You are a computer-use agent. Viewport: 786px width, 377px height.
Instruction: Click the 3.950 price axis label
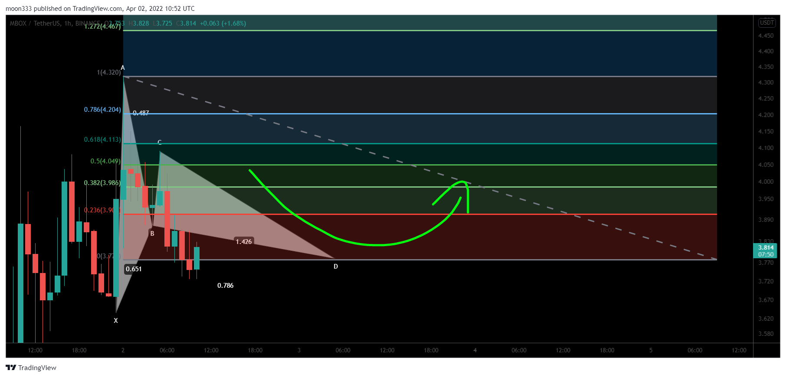pyautogui.click(x=766, y=199)
